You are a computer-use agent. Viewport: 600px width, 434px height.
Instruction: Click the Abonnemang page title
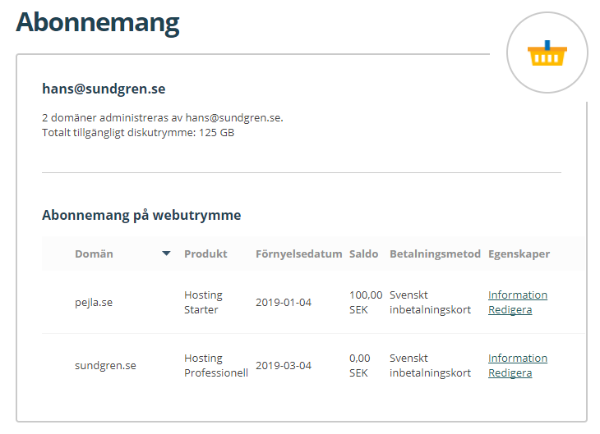click(x=98, y=22)
